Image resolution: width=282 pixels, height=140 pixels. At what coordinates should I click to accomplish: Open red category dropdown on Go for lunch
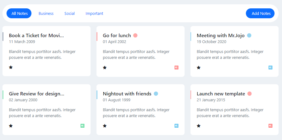[x=176, y=67]
